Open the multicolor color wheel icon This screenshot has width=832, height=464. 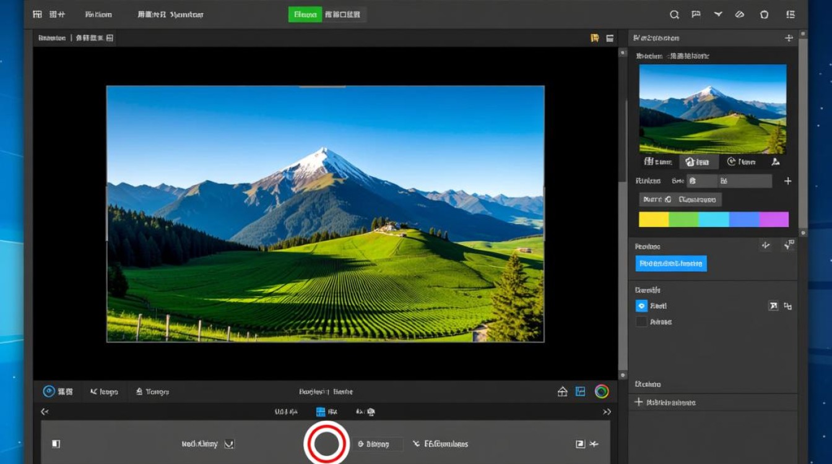(601, 391)
